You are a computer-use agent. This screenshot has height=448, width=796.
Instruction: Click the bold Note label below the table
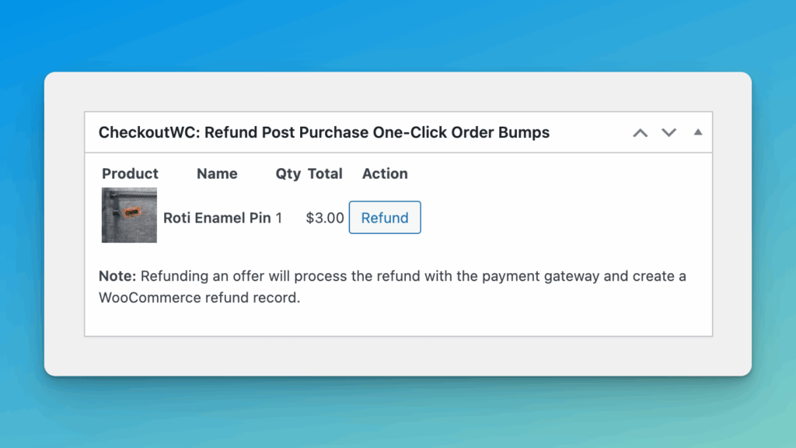click(114, 276)
